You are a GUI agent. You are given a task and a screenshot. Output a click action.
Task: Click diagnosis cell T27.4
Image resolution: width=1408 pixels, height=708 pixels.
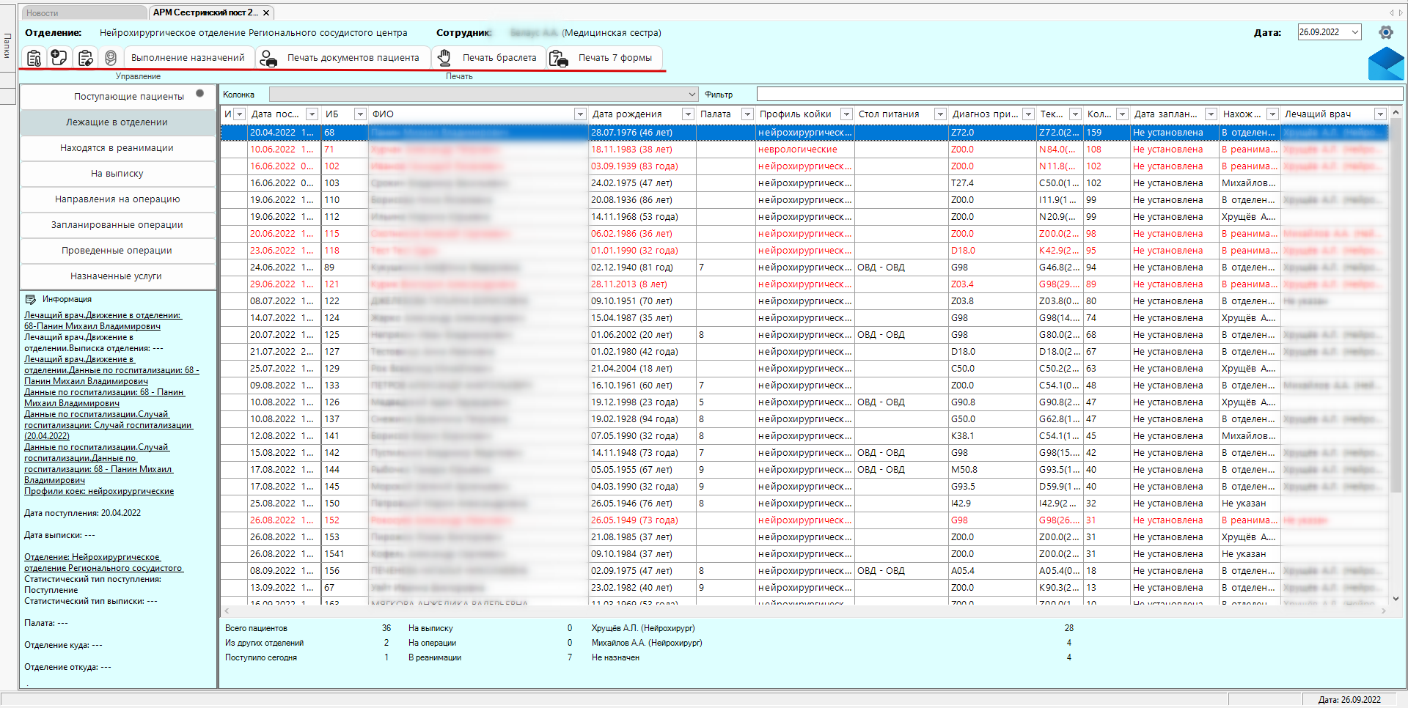[x=991, y=182]
